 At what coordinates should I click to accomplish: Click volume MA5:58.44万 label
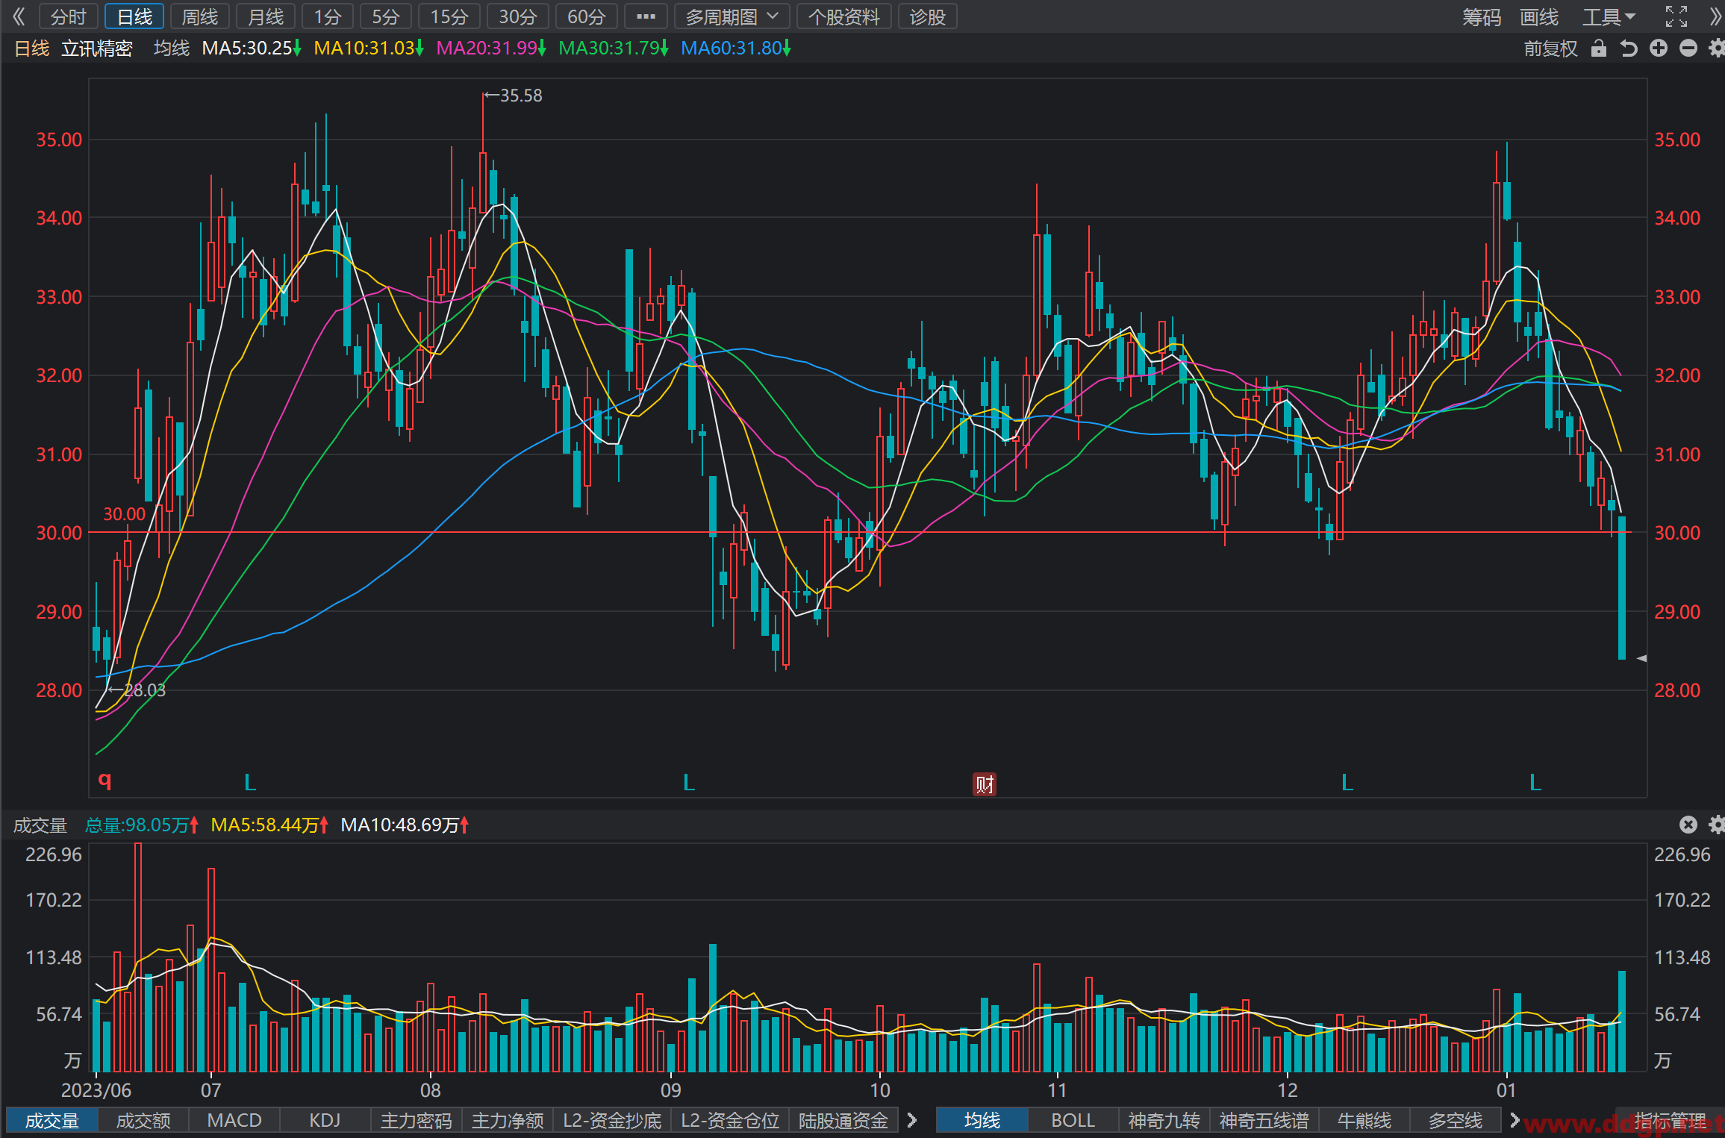(x=269, y=825)
